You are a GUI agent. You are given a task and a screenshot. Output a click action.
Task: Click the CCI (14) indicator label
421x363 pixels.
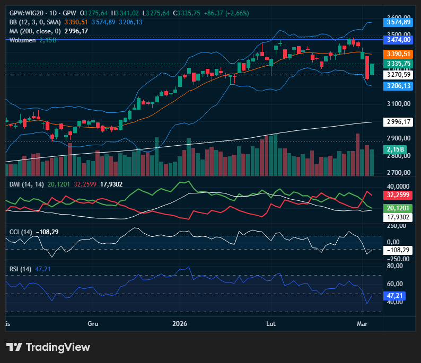coord(21,232)
